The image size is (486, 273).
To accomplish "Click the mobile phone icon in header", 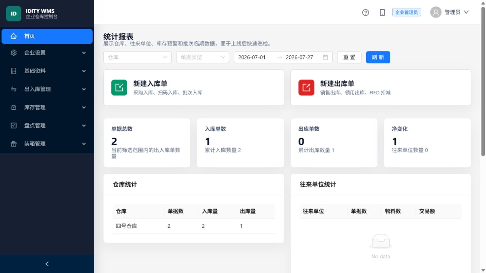I will click(x=382, y=13).
